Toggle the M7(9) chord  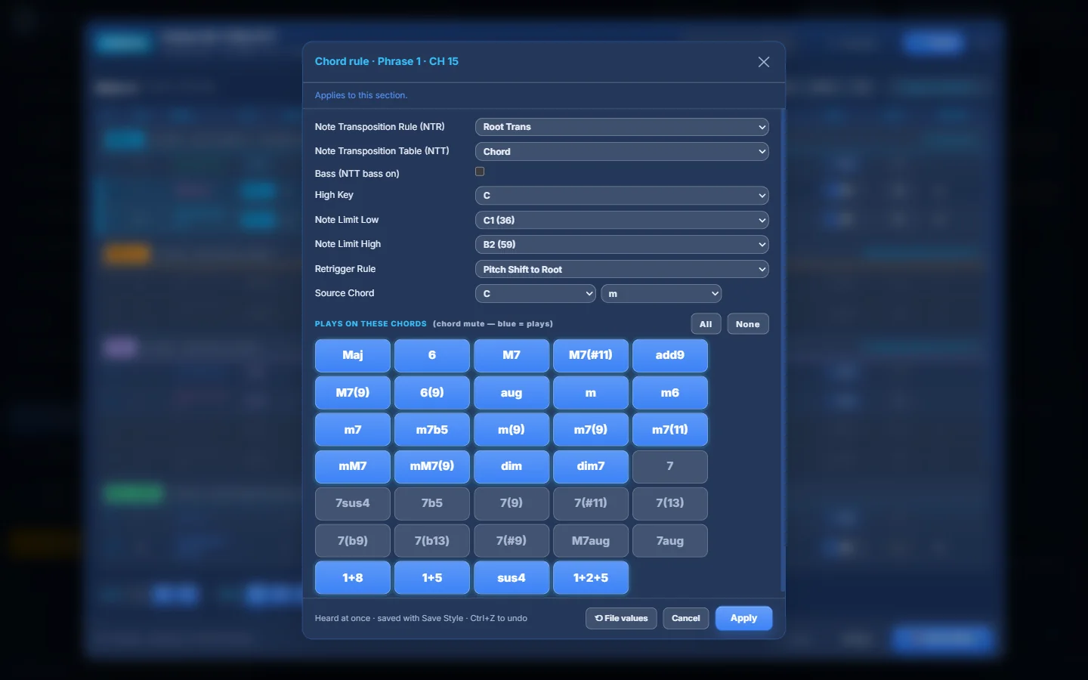click(x=353, y=393)
